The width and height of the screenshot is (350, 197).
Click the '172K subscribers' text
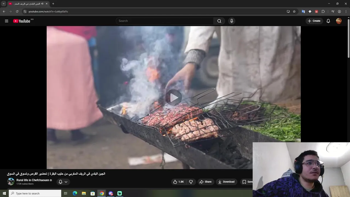pos(25,184)
